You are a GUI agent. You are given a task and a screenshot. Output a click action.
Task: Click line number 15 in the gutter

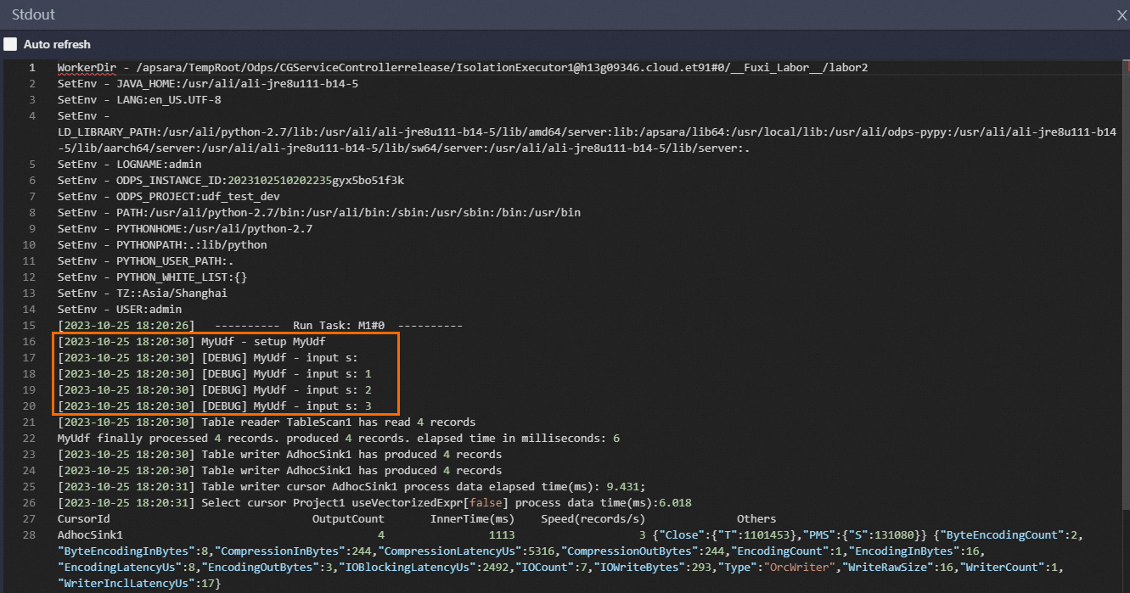(x=30, y=326)
